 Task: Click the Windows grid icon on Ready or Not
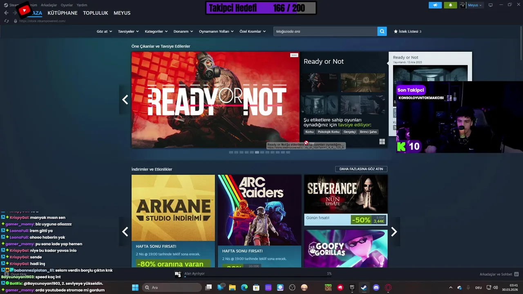click(x=382, y=142)
